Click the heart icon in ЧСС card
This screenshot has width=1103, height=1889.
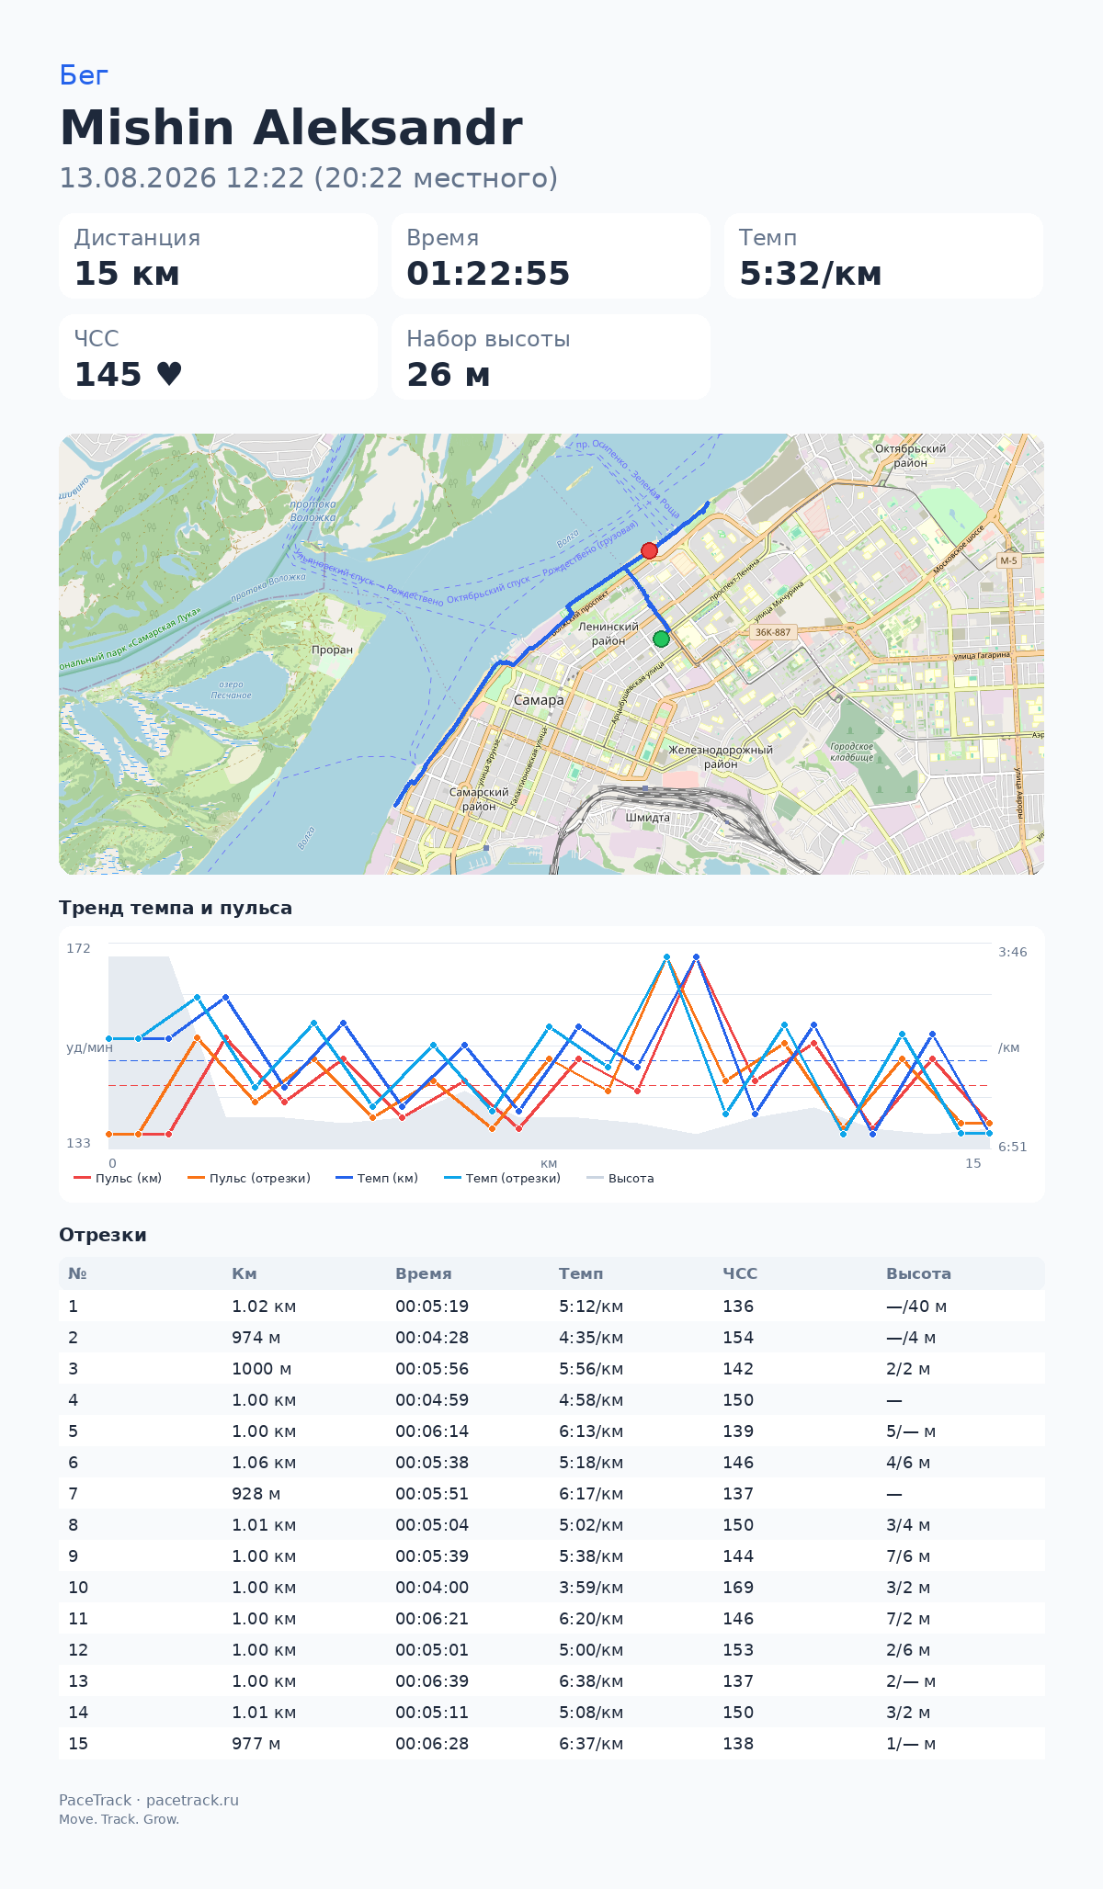(x=169, y=374)
